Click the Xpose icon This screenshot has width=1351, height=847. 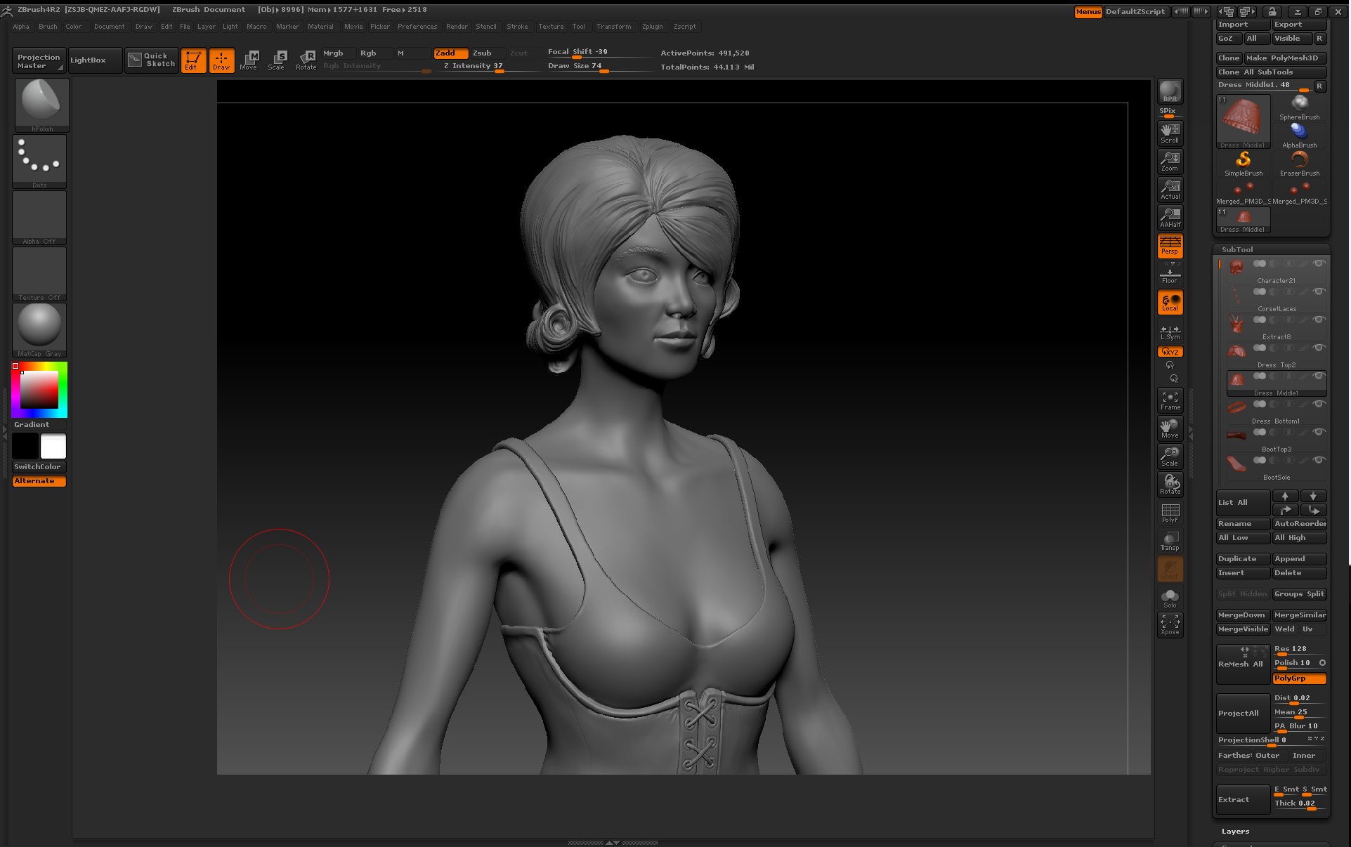pos(1170,625)
